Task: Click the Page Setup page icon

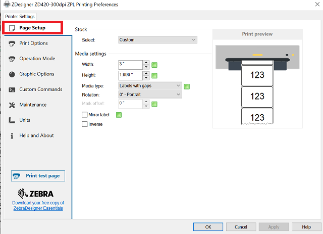Action: [12, 28]
